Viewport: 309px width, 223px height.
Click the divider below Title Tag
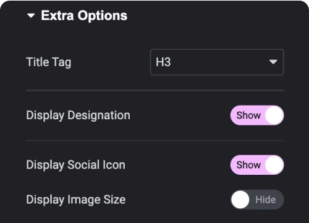point(155,90)
